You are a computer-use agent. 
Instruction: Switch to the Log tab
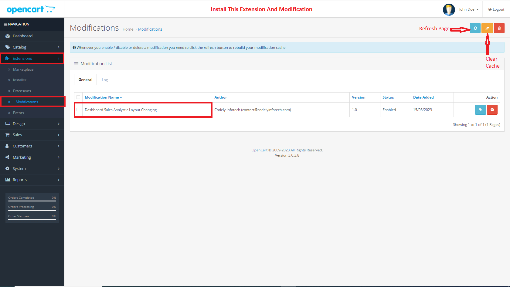105,80
